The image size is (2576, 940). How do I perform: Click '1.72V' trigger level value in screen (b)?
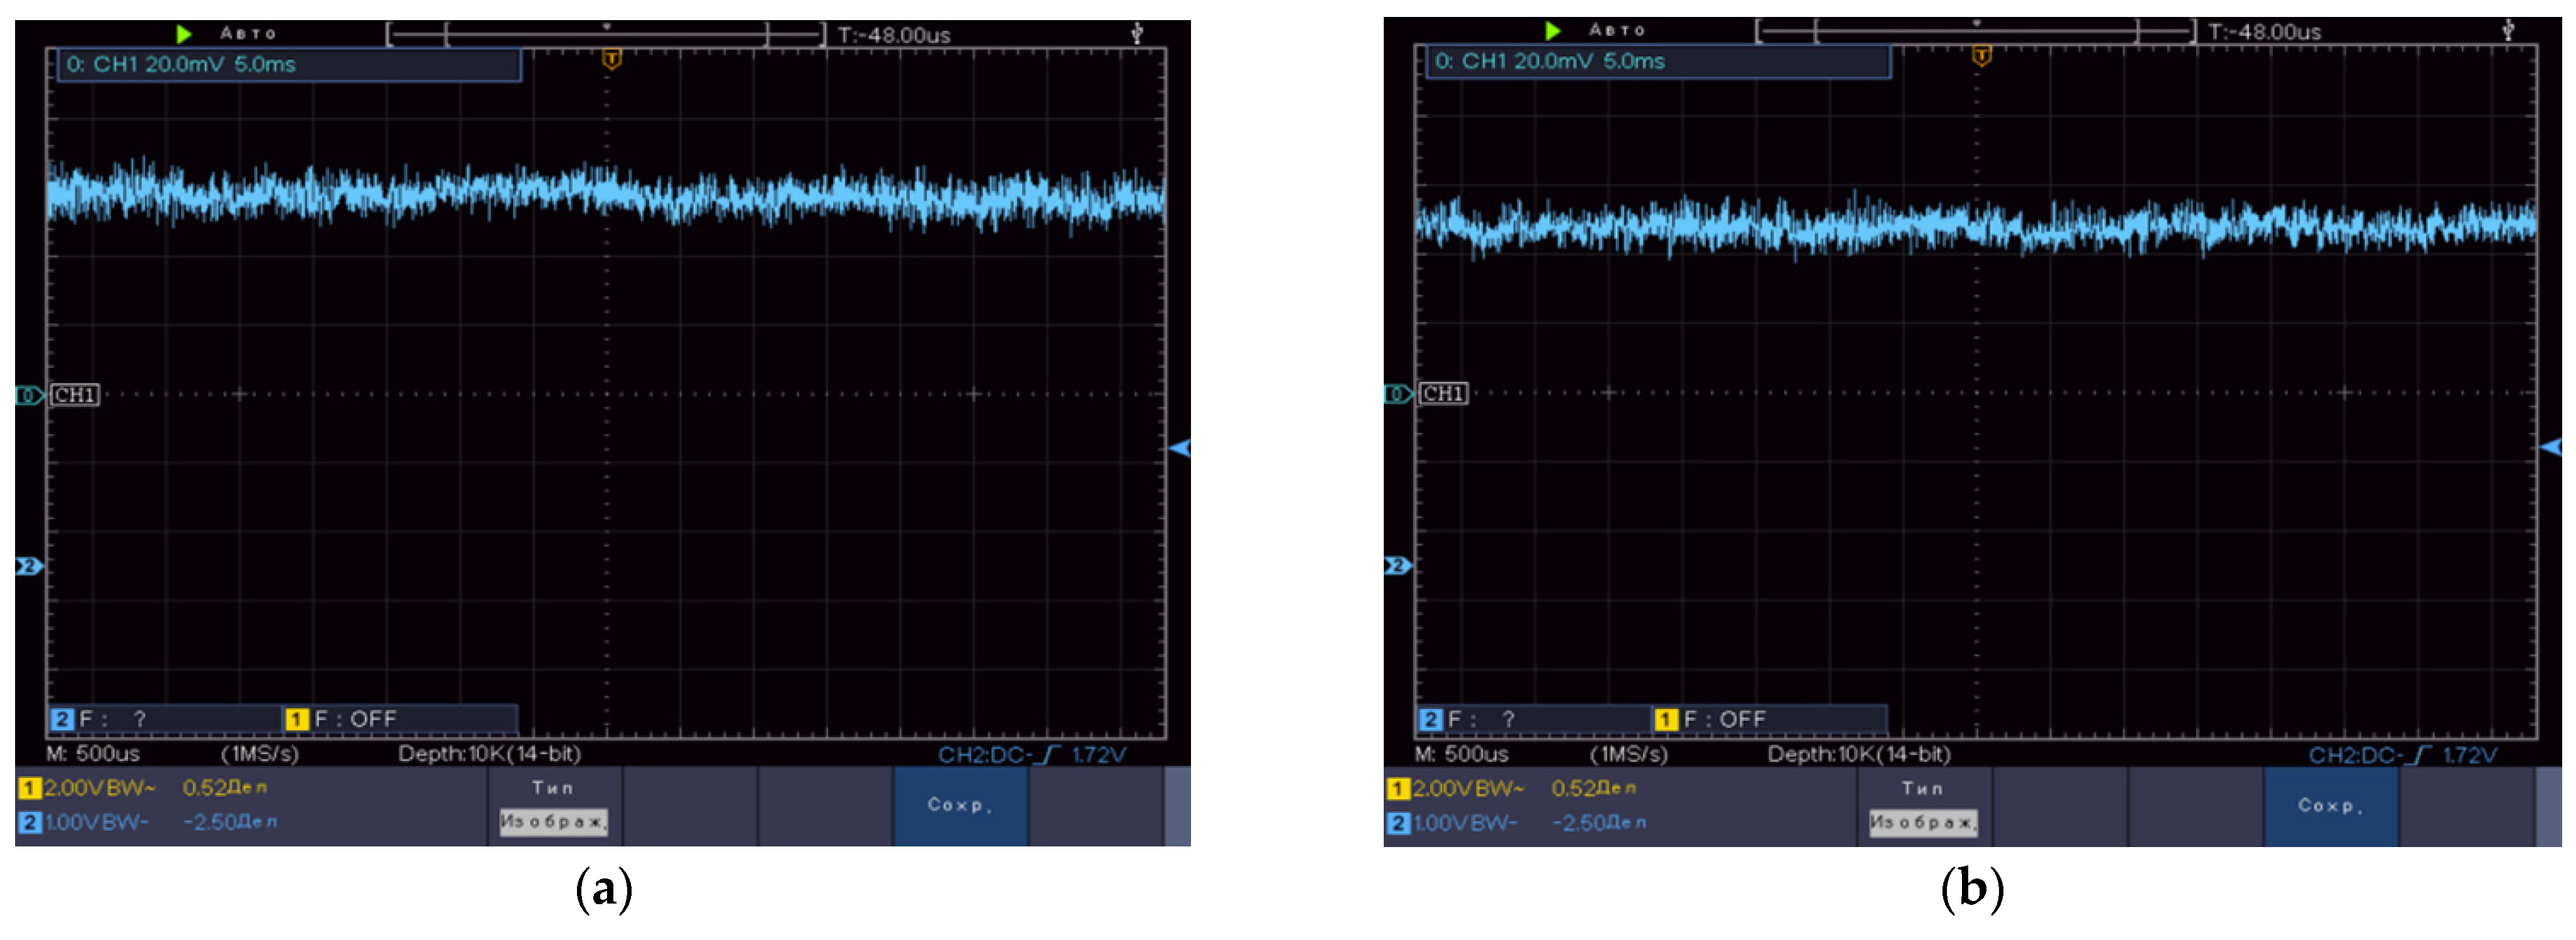2470,755
